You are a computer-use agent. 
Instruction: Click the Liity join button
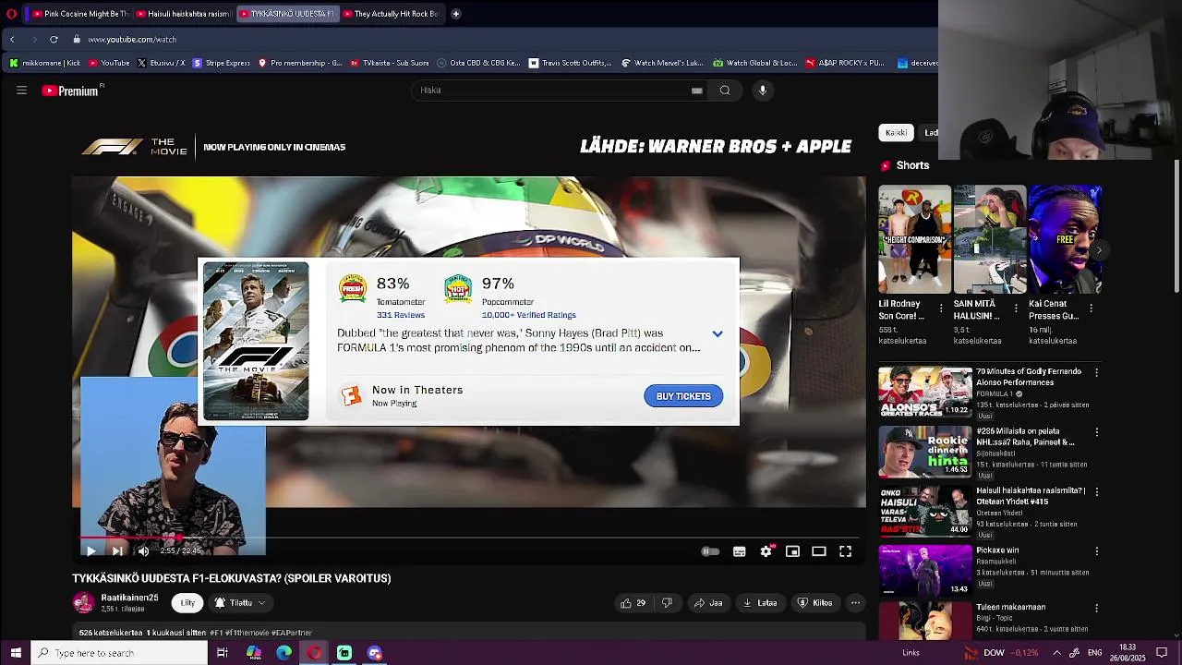click(187, 603)
